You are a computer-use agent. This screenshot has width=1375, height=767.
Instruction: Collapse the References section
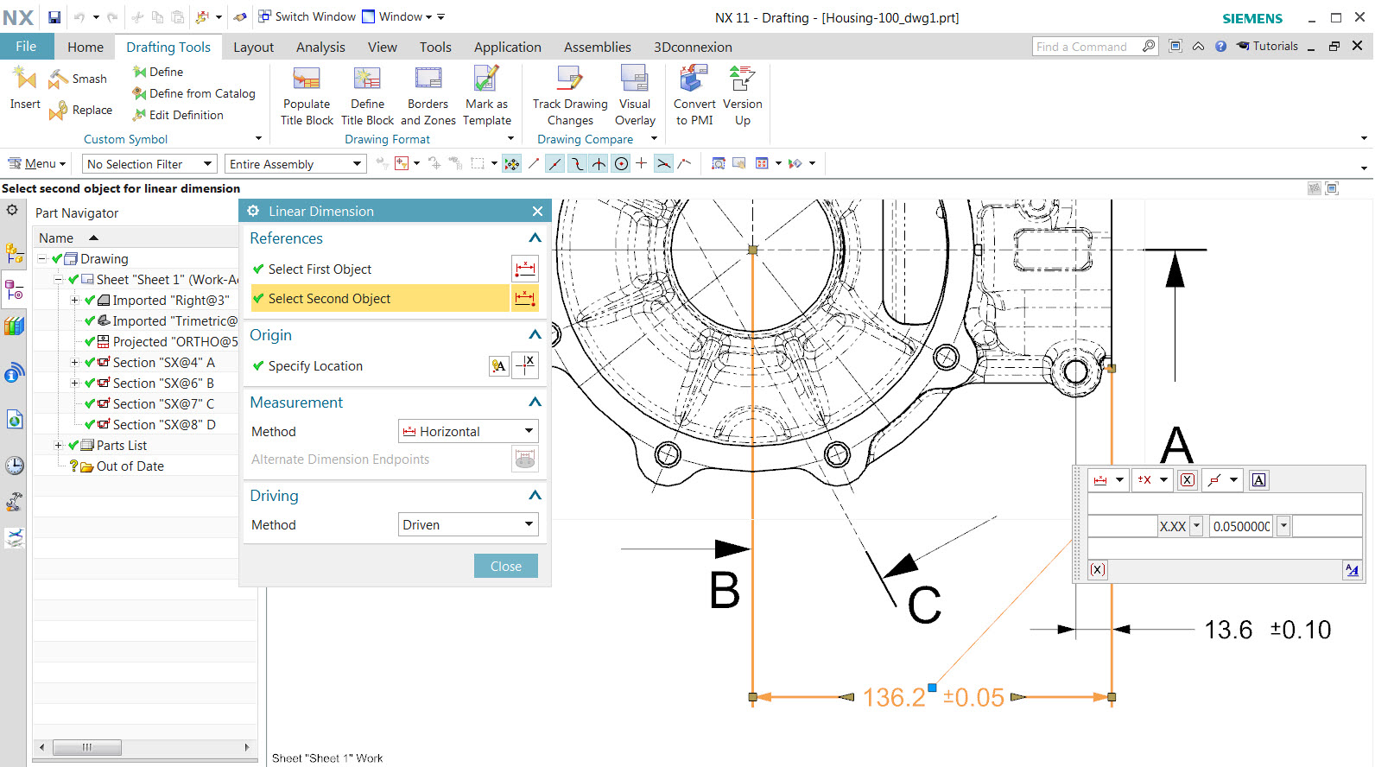click(x=535, y=238)
